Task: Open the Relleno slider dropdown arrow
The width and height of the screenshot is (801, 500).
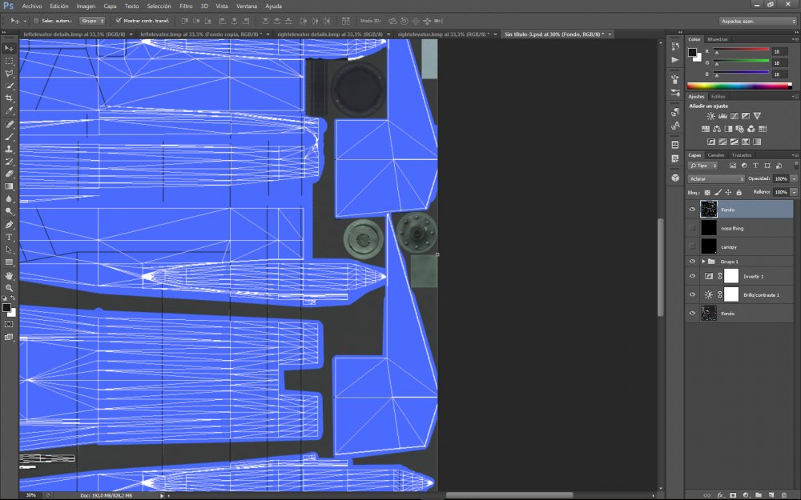Action: pyautogui.click(x=794, y=192)
